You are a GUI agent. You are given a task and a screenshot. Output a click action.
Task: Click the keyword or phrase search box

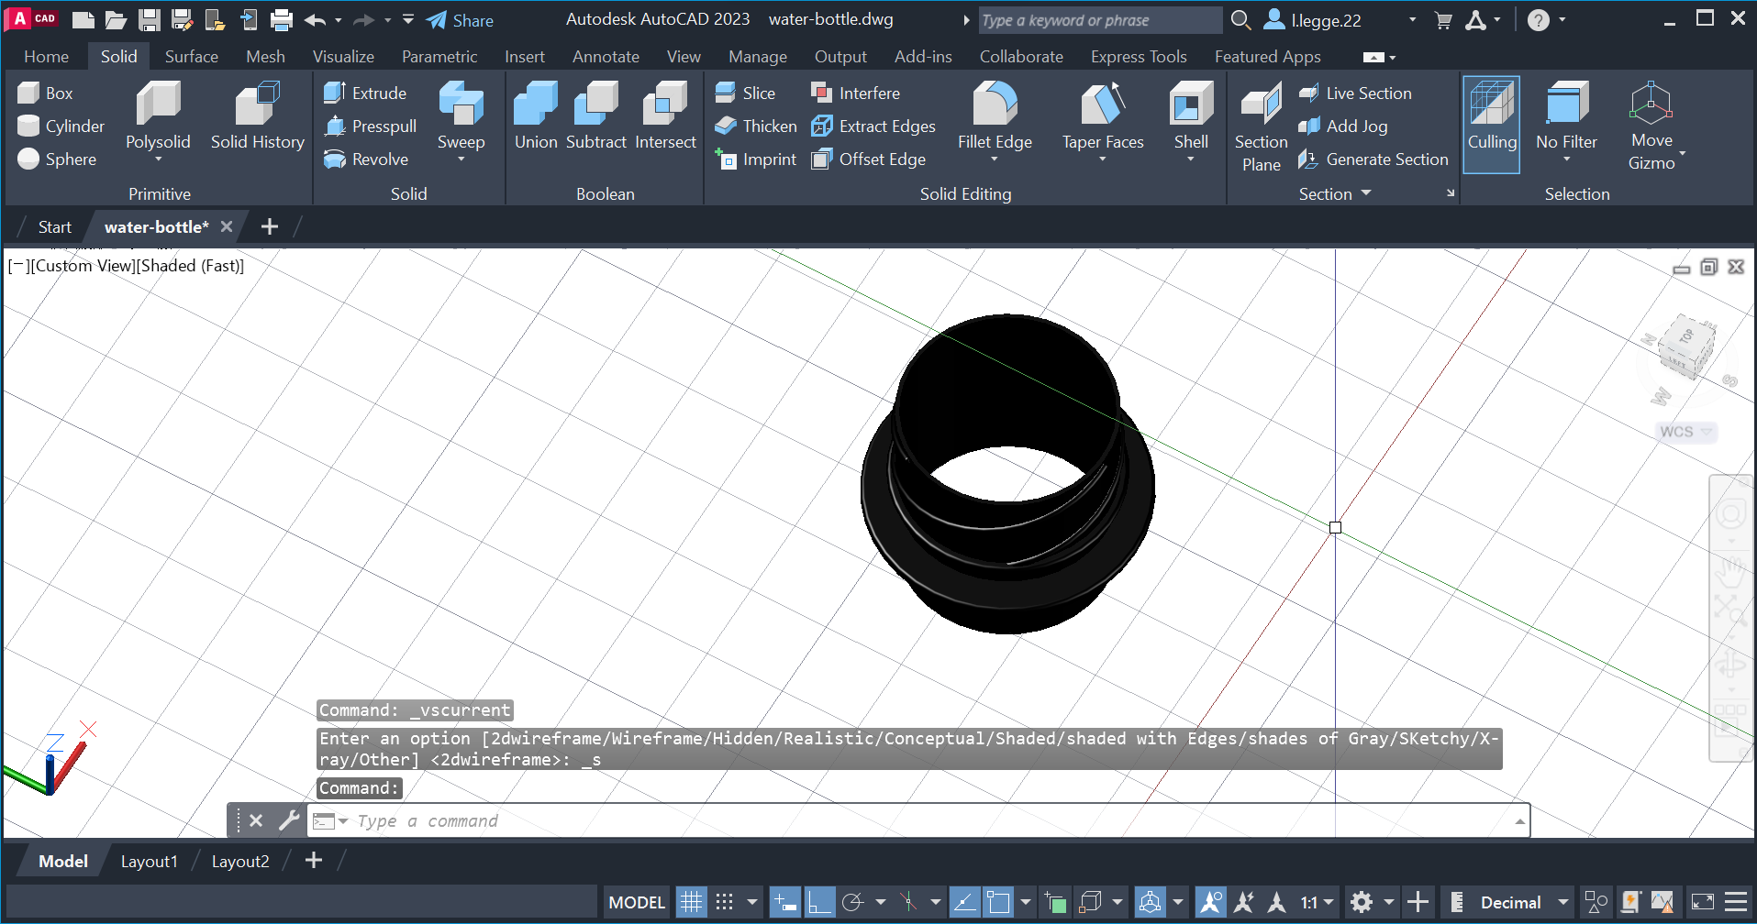click(1100, 20)
